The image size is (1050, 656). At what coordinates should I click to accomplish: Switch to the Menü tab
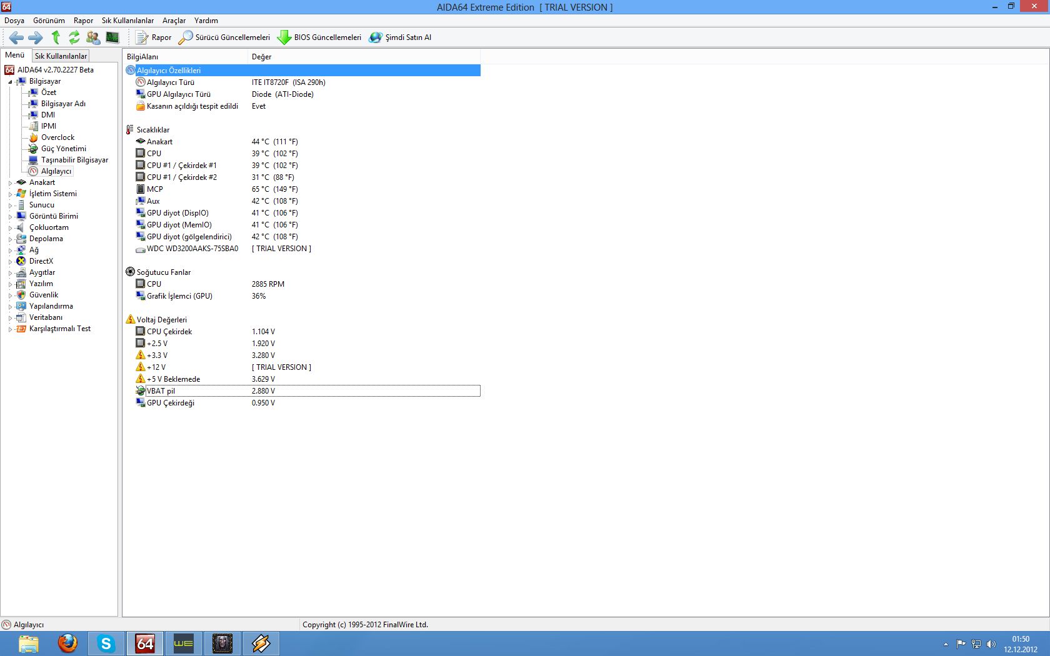[15, 55]
